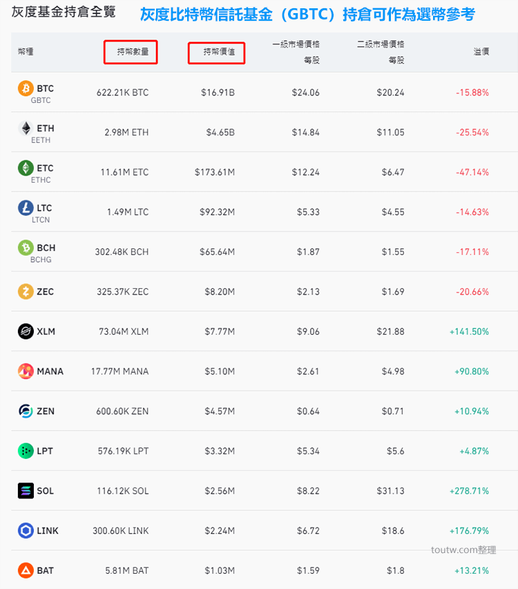
Task: Click the $4.65B holding value
Action: coord(220,132)
